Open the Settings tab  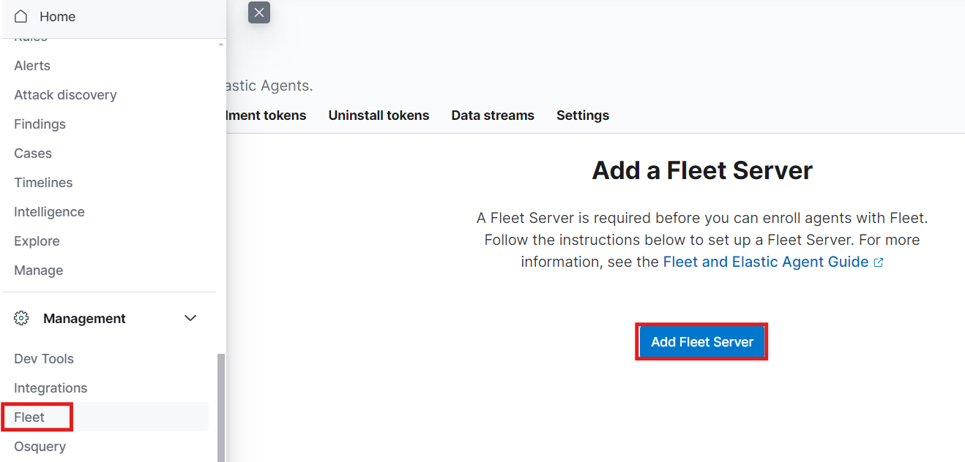(583, 115)
